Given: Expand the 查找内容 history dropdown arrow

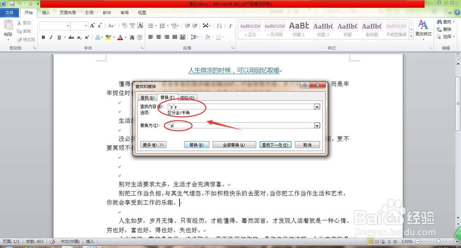Looking at the screenshot, I should click(x=317, y=107).
